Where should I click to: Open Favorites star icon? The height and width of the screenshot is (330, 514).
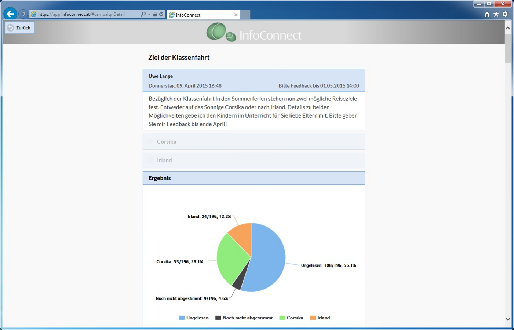(496, 14)
